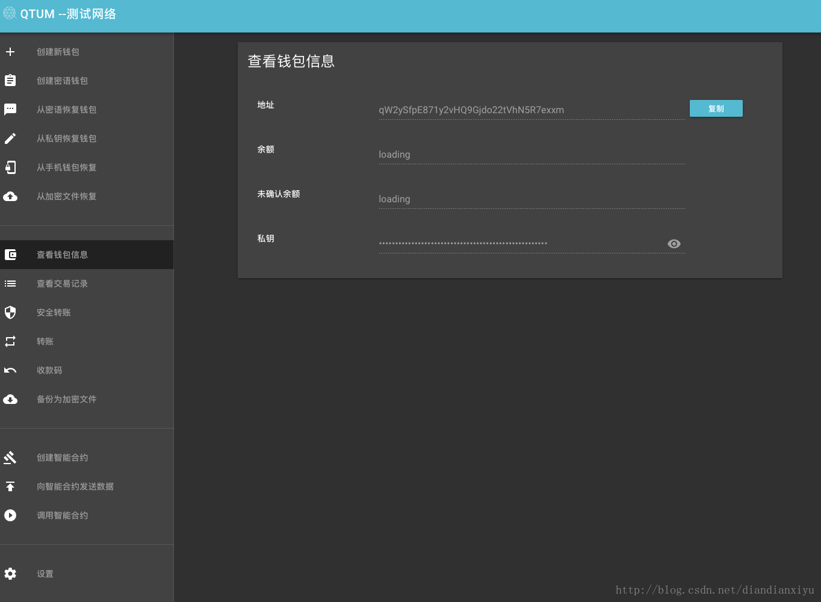This screenshot has height=602, width=821.
Task: Click the undo arrow icon for 收款码
Action: tap(10, 370)
